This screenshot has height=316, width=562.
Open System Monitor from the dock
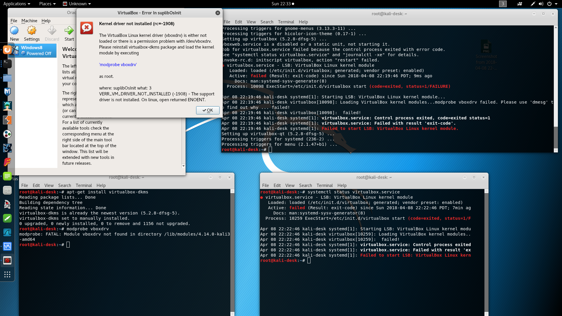(7, 246)
